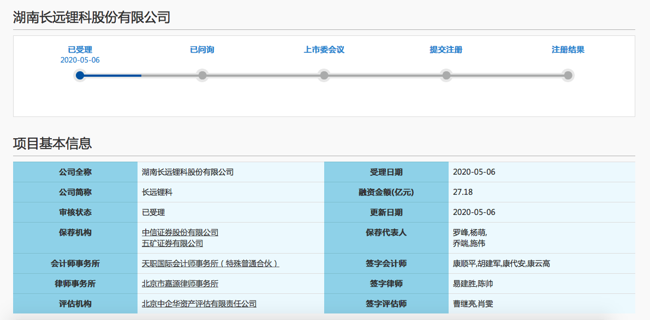650x320 pixels.
Task: Open the 北京市嘉源律师事务所 law firm link
Action: 180,284
